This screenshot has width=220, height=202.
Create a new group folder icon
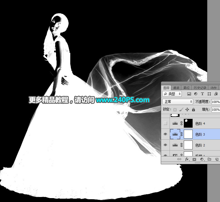tap(209, 159)
